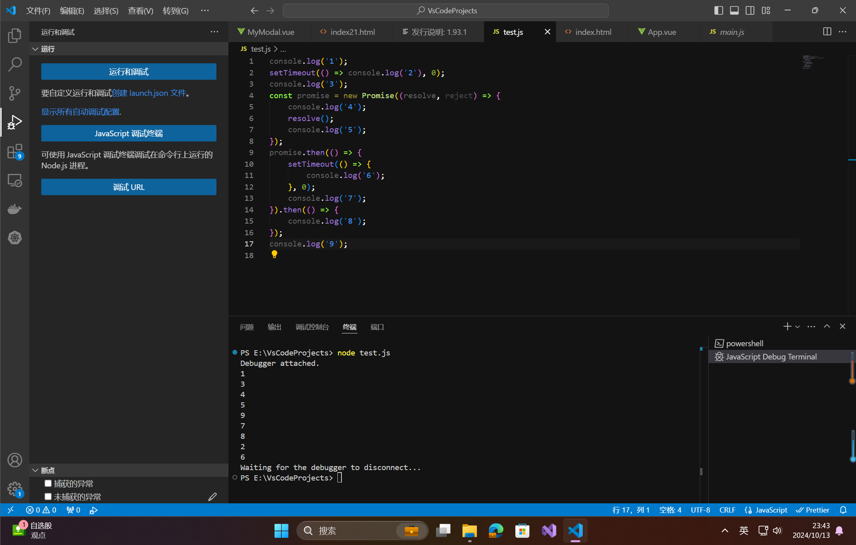856x545 pixels.
Task: Open the Remote Explorer icon
Action: point(14,180)
